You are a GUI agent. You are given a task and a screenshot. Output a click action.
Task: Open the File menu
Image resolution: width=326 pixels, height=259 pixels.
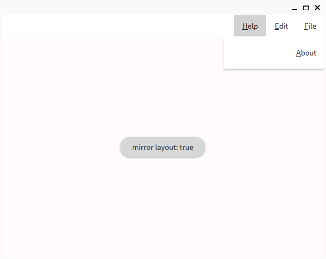pyautogui.click(x=310, y=26)
